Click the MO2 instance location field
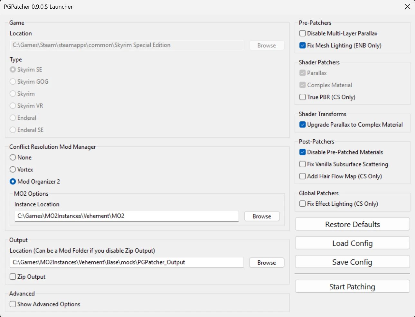The height and width of the screenshot is (317, 415). tap(127, 216)
